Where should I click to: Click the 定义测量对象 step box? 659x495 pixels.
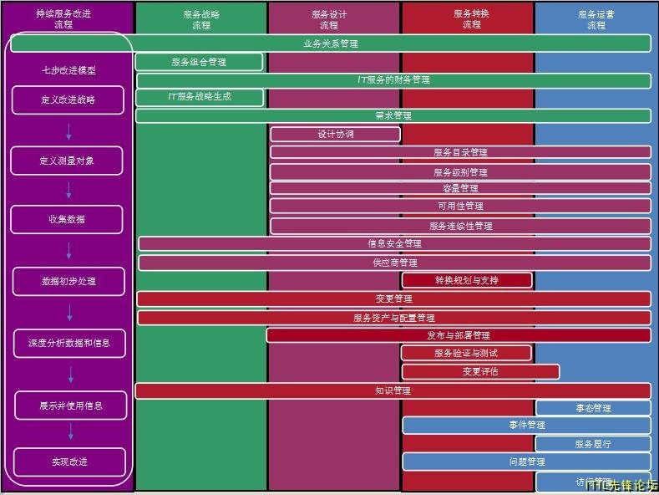[x=67, y=161]
